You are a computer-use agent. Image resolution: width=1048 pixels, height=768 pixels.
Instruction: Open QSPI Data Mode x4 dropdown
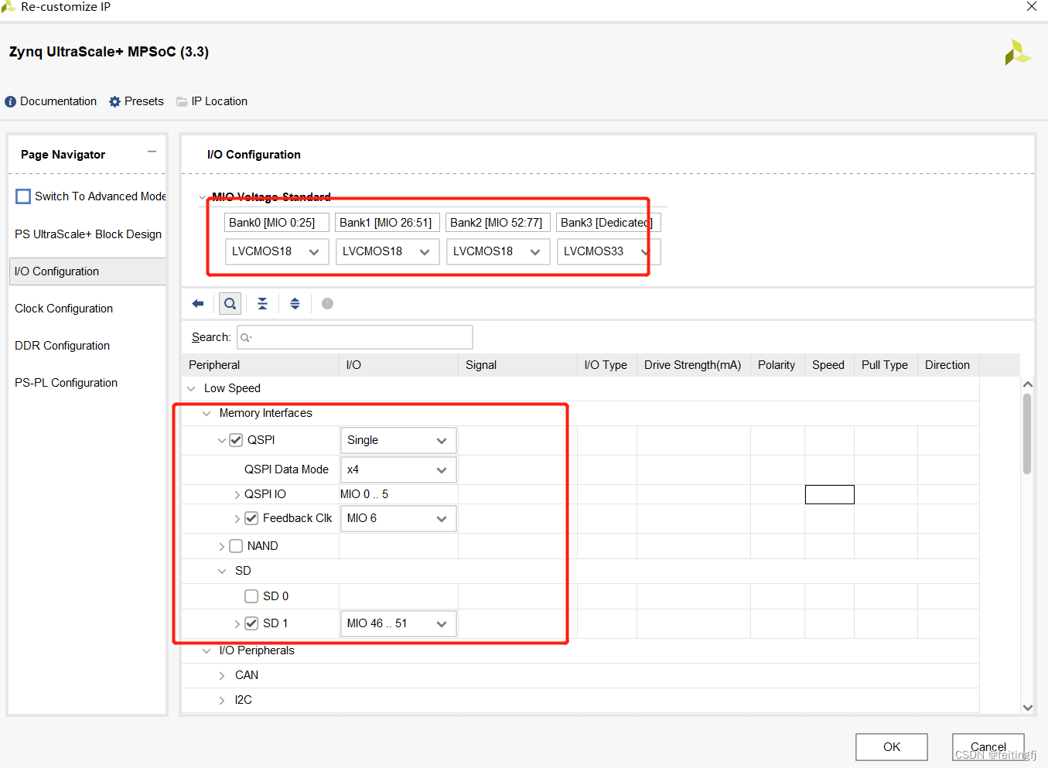(x=398, y=469)
